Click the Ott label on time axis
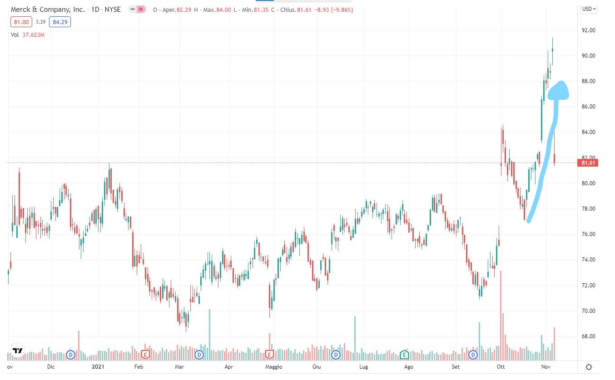615x380 pixels. 501,367
